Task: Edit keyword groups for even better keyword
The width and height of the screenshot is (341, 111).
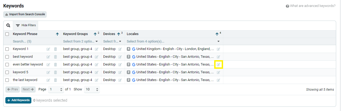Action: pos(97,64)
